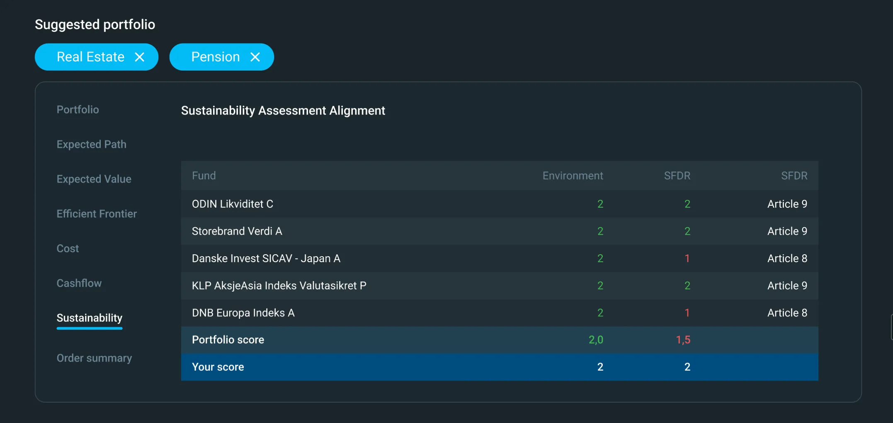Click the Sustainability Assessment Alignment heading
Screen dimensions: 893x423
(x=283, y=111)
